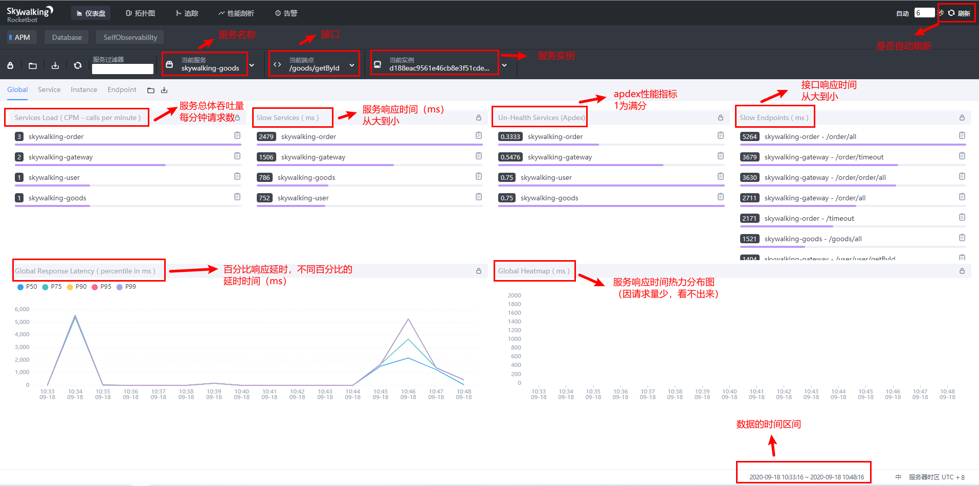This screenshot has width=979, height=486.
Task: Copy the skywalking-order /order/all endpoint name
Action: [962, 135]
